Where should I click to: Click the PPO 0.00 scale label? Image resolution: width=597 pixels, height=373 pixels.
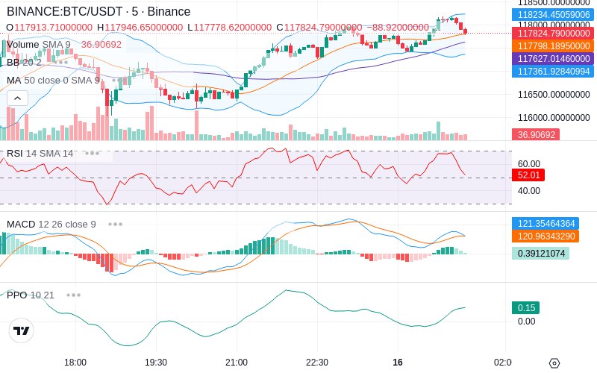tap(527, 322)
